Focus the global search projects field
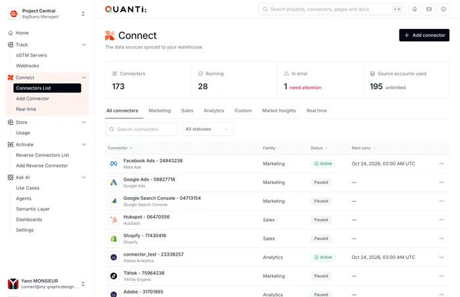The width and height of the screenshot is (460, 297). pyautogui.click(x=332, y=9)
